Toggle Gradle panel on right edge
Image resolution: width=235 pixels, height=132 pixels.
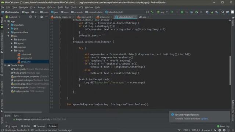233,21
